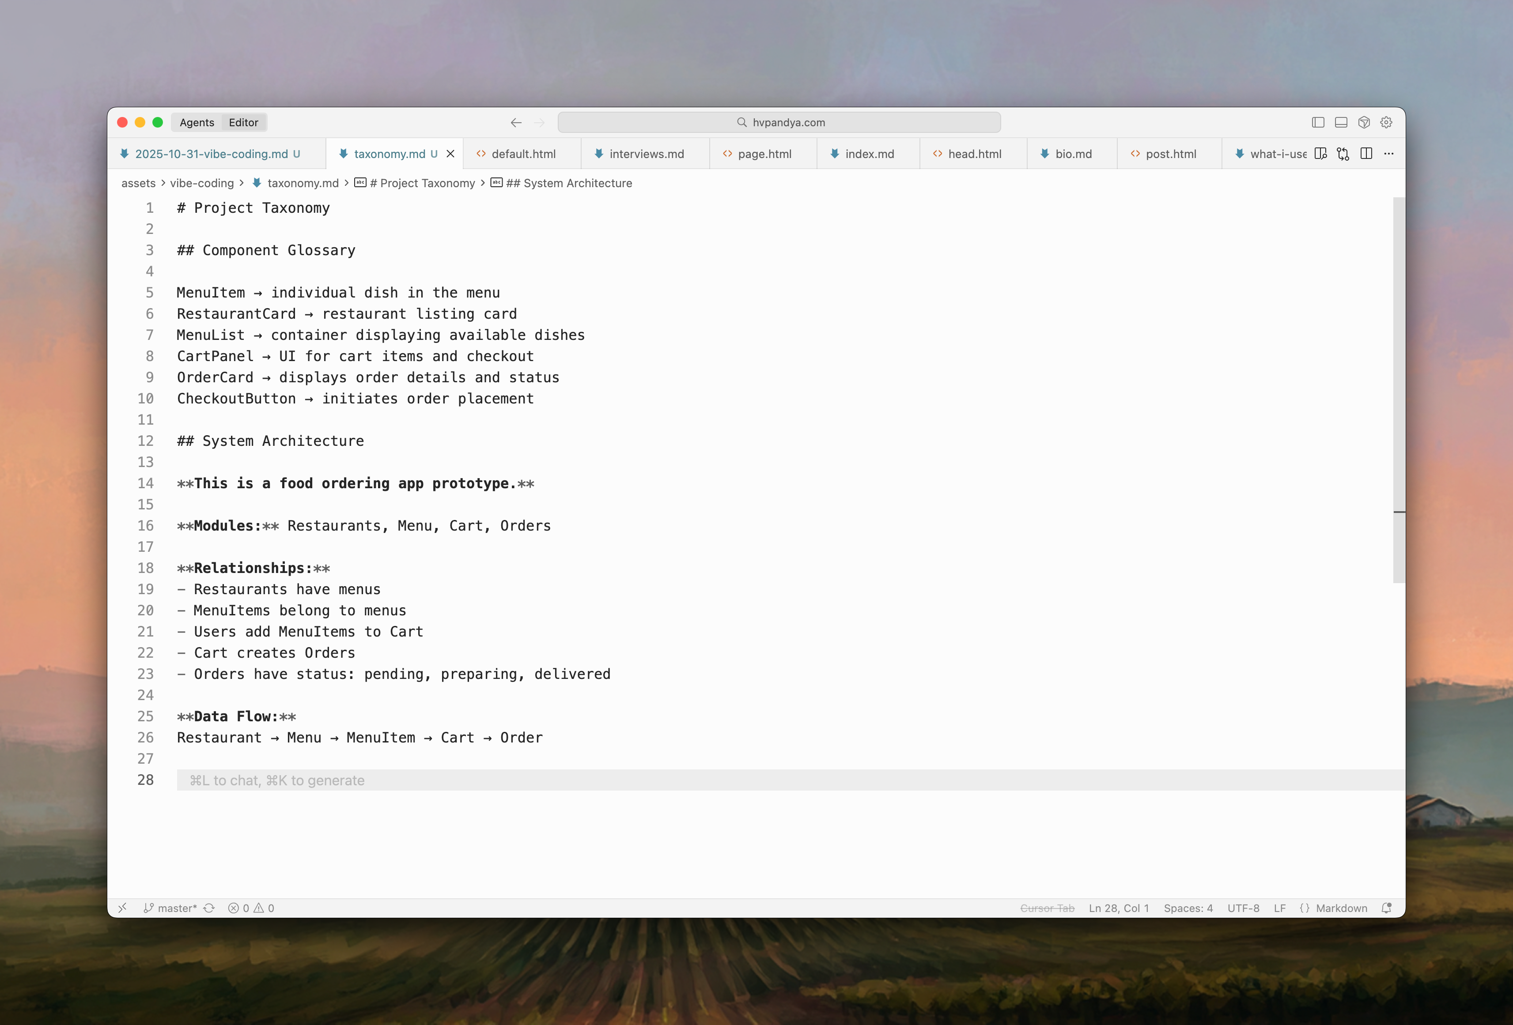Switch to the default.html tab

(523, 154)
